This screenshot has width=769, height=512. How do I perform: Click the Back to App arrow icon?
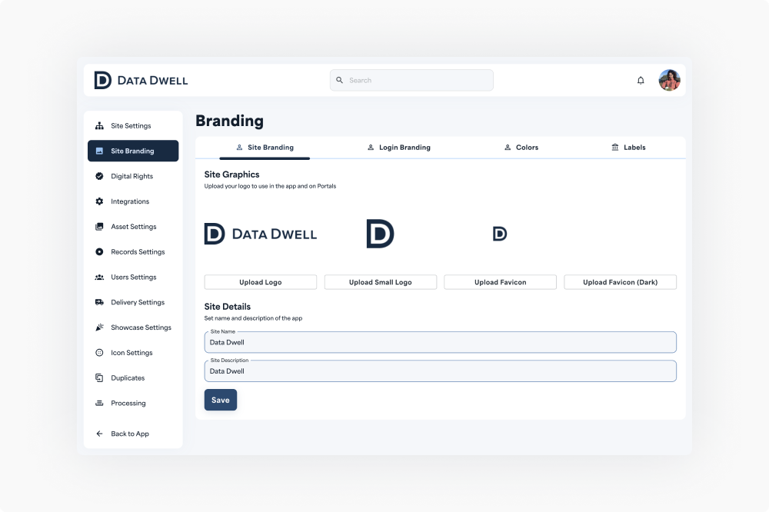pyautogui.click(x=99, y=434)
